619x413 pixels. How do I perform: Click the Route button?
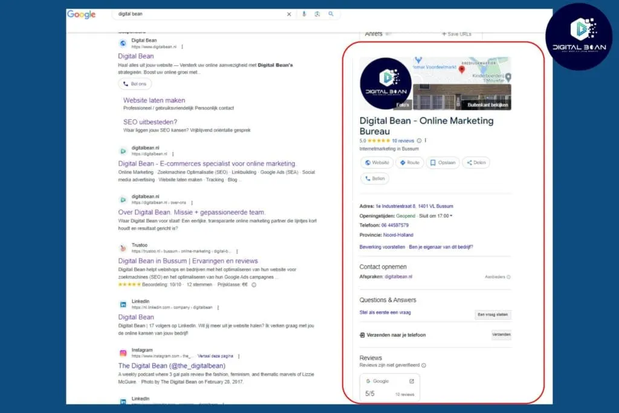click(x=409, y=163)
